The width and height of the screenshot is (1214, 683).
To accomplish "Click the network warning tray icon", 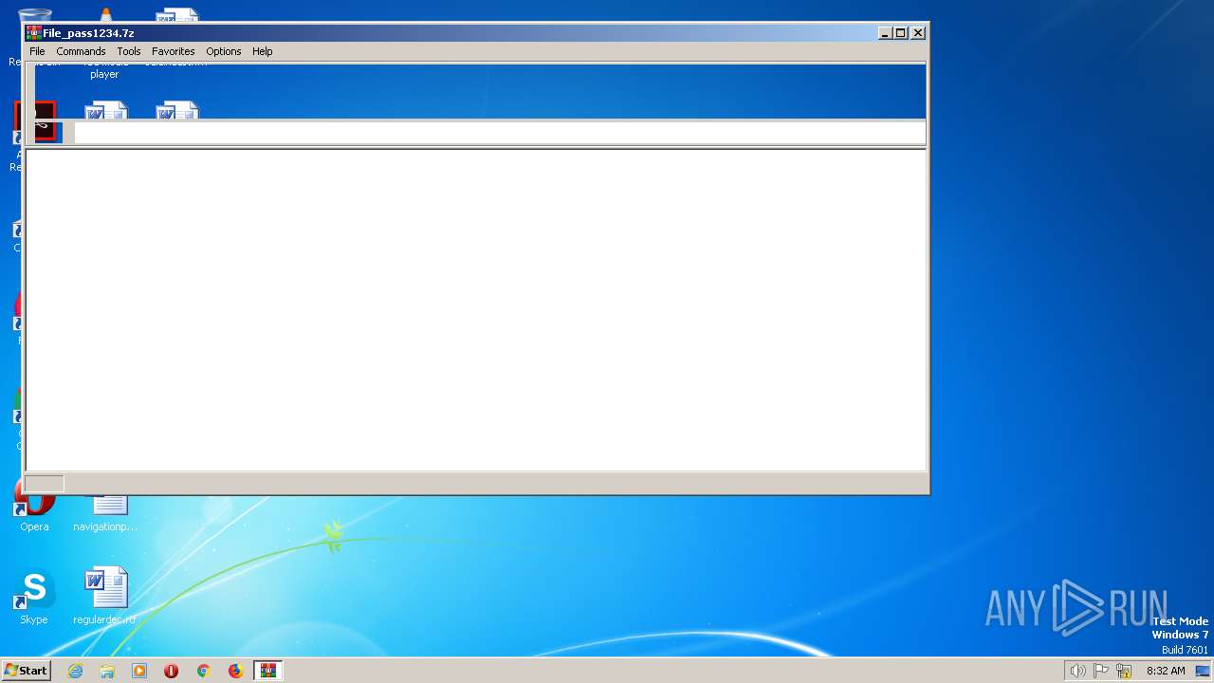I will click(1124, 671).
